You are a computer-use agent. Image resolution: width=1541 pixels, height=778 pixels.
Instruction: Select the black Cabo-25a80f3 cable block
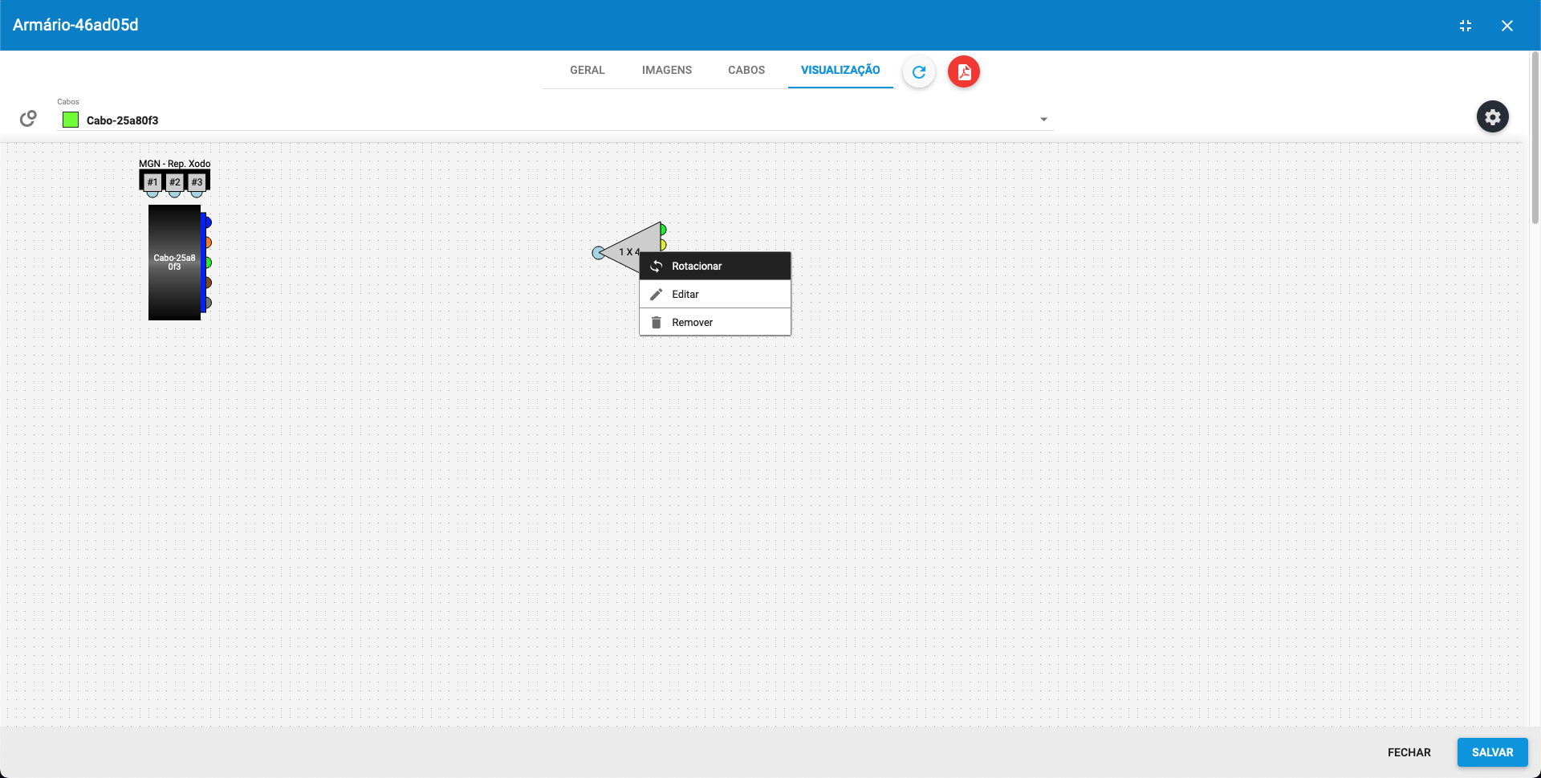pos(174,263)
